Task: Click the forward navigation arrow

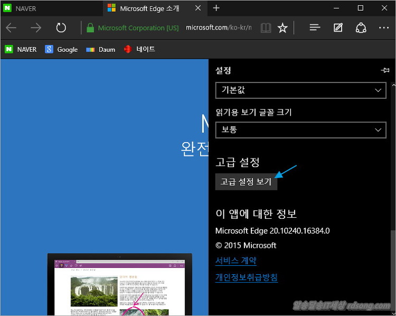Action: pos(36,28)
